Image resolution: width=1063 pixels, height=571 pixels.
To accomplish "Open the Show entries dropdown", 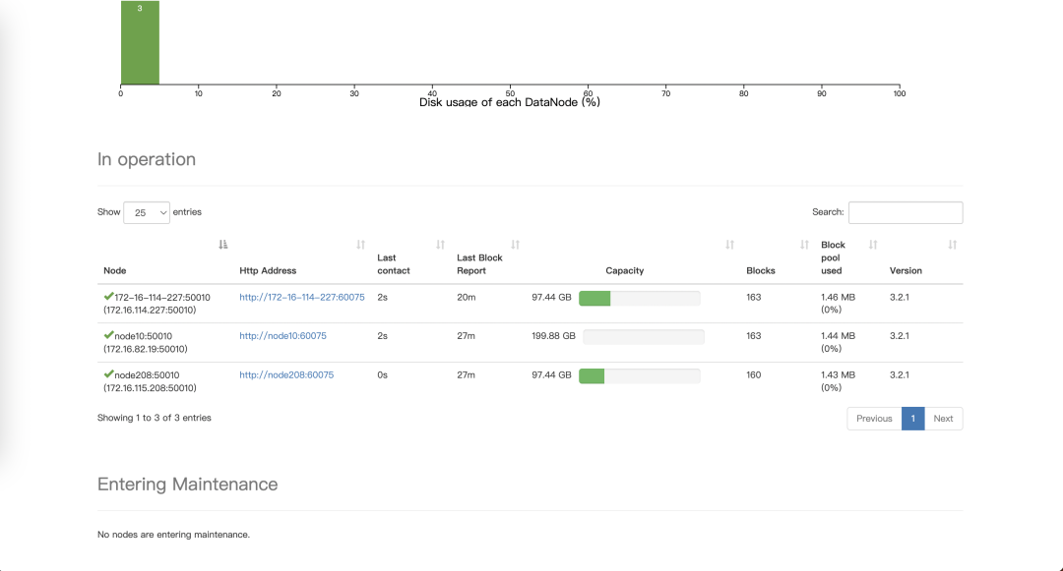I will pyautogui.click(x=147, y=212).
